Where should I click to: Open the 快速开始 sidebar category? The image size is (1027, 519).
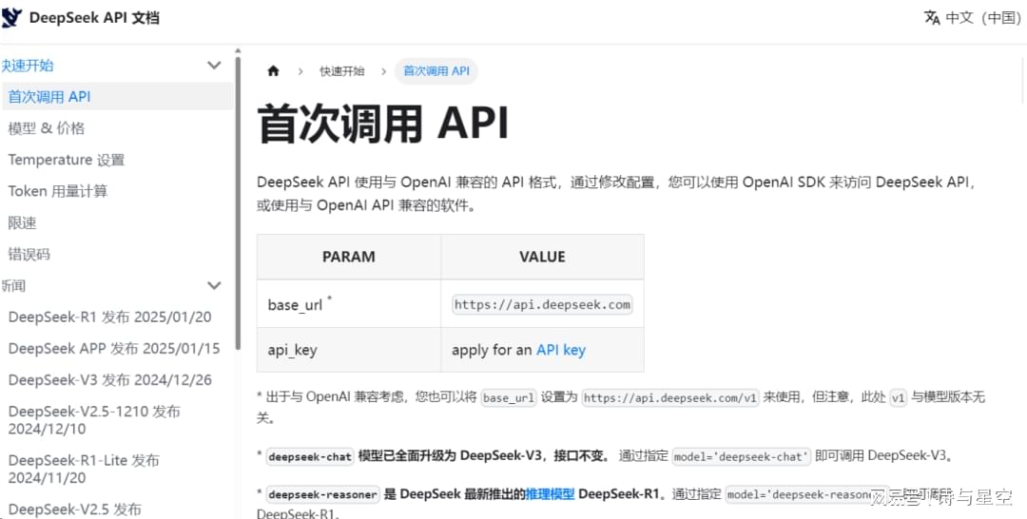tap(28, 66)
